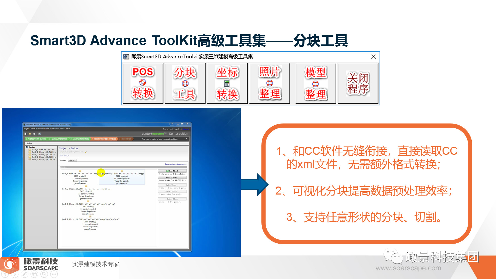496x279 pixels.
Task: Select the 1- Photos/Point Clouds workflow step
Action: click(36, 139)
